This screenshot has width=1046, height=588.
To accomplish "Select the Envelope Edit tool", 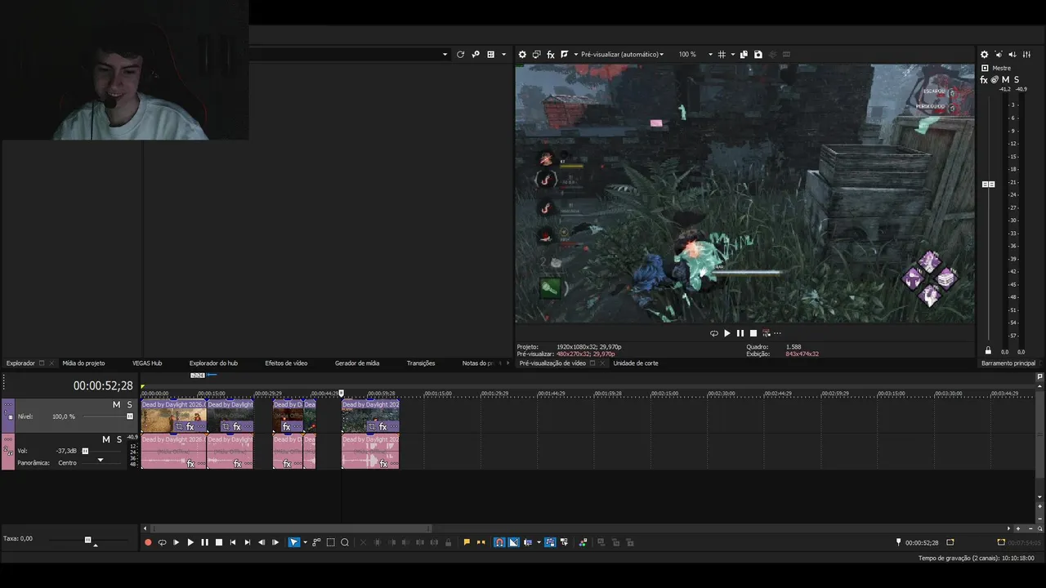I will click(x=316, y=542).
